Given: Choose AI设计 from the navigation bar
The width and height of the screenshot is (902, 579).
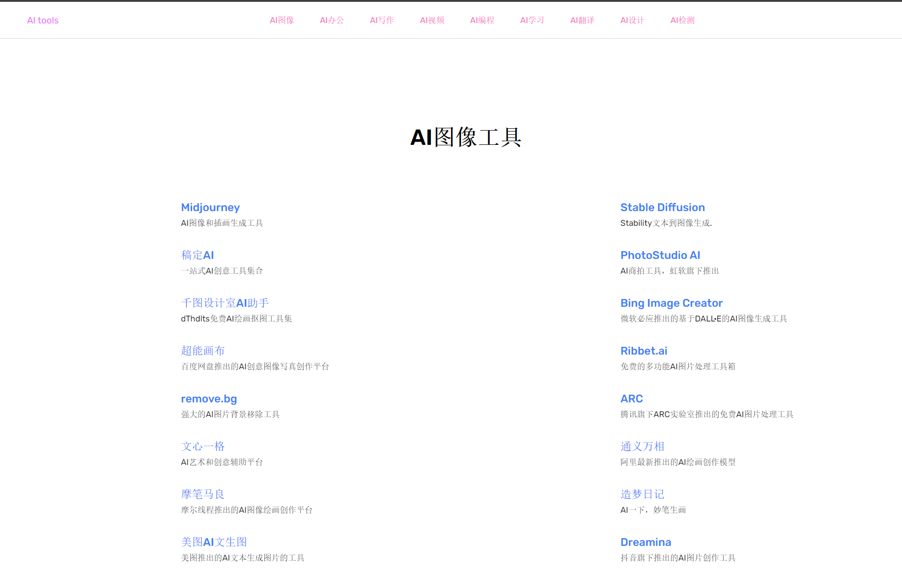Looking at the screenshot, I should pos(633,20).
